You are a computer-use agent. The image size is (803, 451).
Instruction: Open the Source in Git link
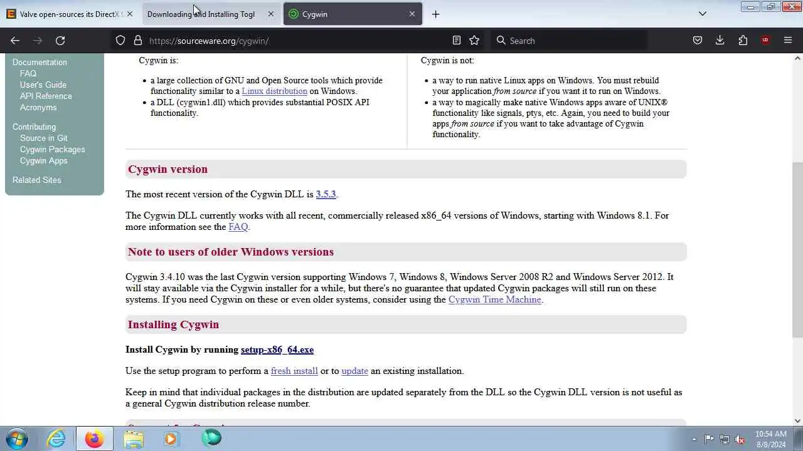44,138
